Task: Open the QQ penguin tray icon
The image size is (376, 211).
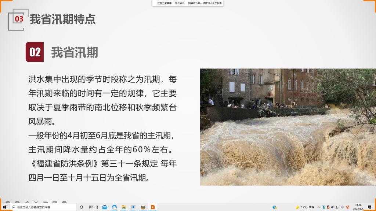Action: tap(328, 207)
